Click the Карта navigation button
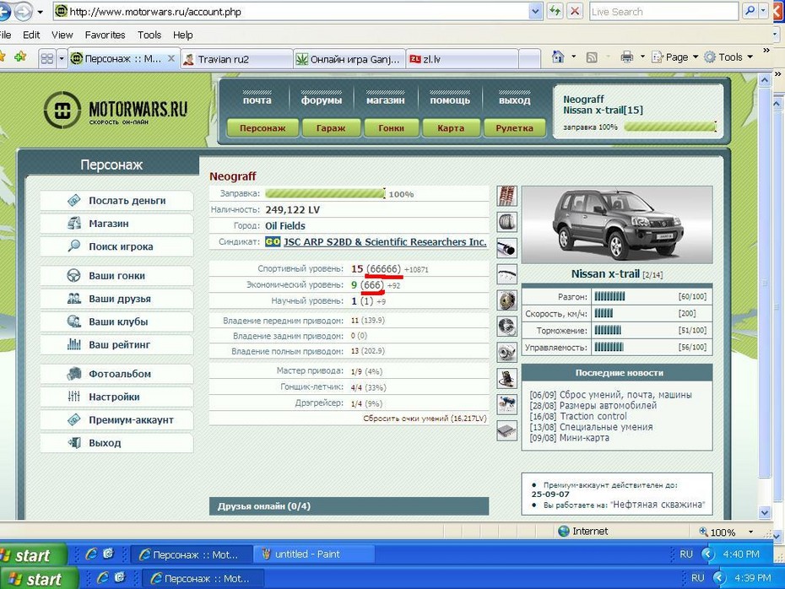Screen dimensions: 785x589 click(451, 128)
